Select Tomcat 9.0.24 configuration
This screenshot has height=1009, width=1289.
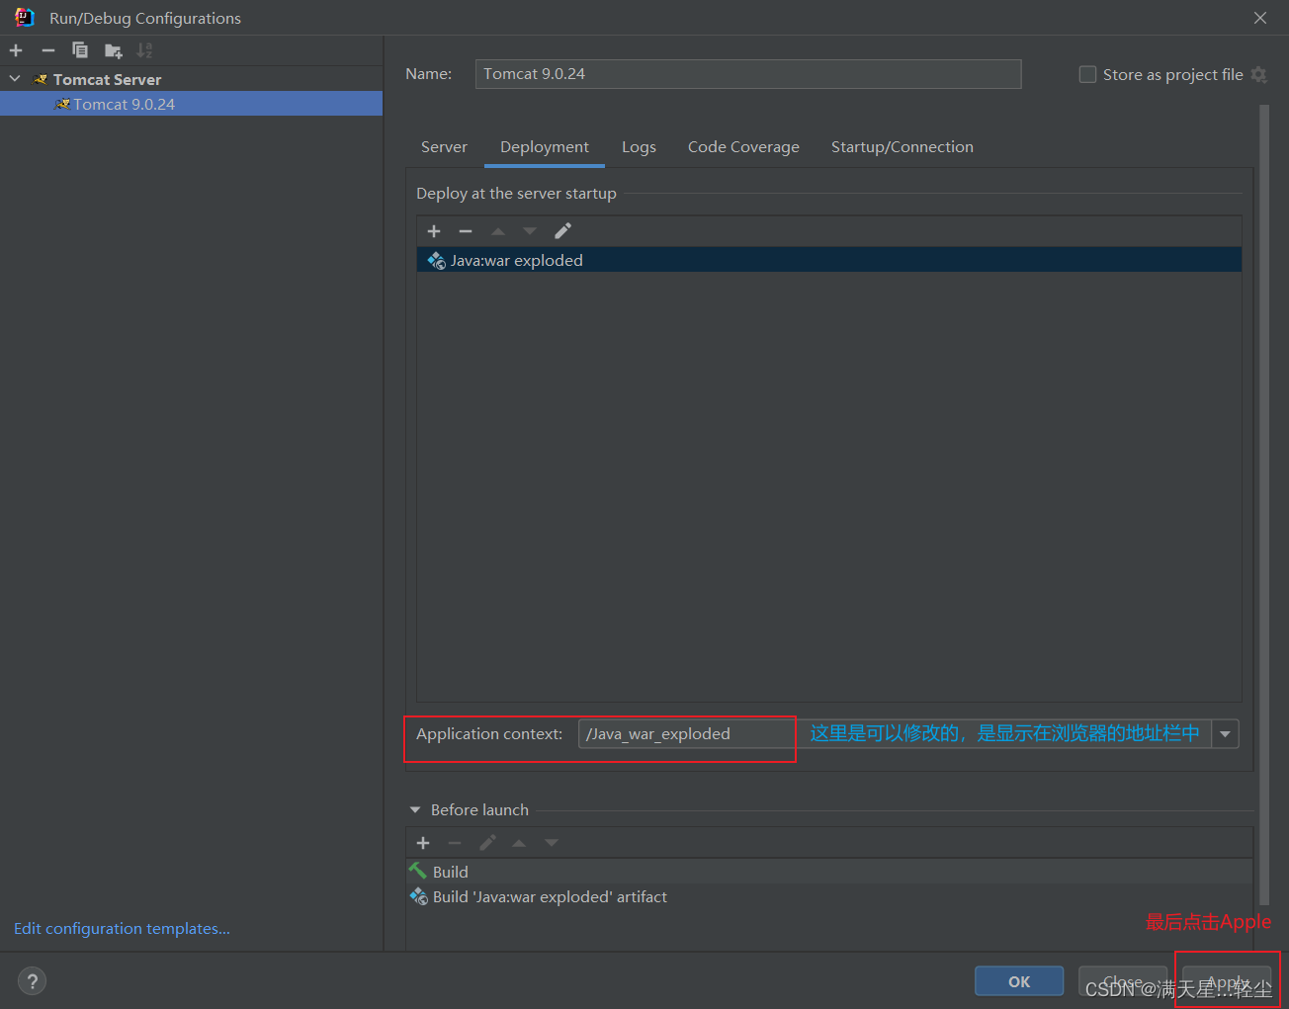click(191, 104)
